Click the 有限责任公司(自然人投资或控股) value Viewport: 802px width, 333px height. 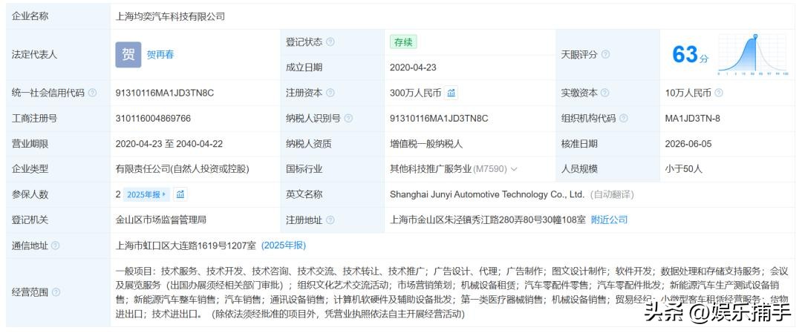pyautogui.click(x=183, y=169)
